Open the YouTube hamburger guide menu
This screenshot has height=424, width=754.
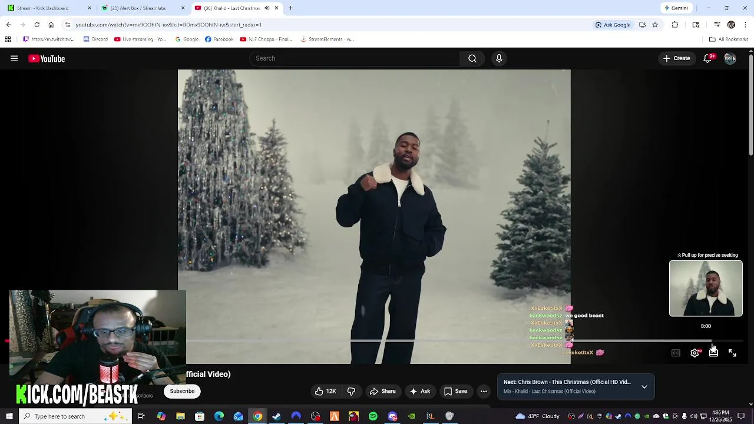coord(14,58)
